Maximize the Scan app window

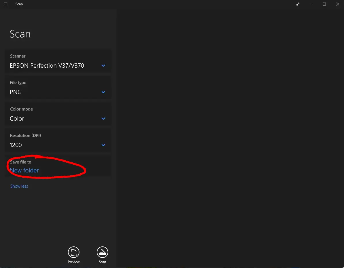point(324,4)
